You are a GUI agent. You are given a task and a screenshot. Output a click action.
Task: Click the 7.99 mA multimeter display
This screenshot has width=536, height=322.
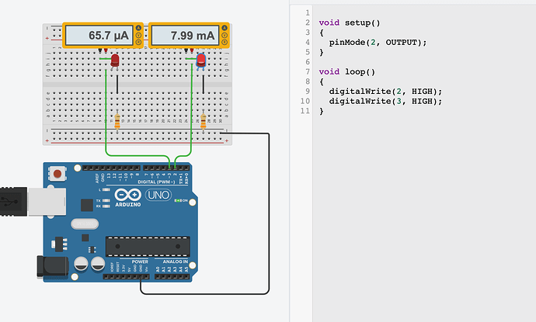[186, 35]
